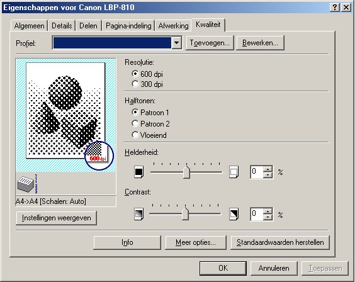355x282 pixels.
Task: Open the Afwerking tab
Action: 173,26
